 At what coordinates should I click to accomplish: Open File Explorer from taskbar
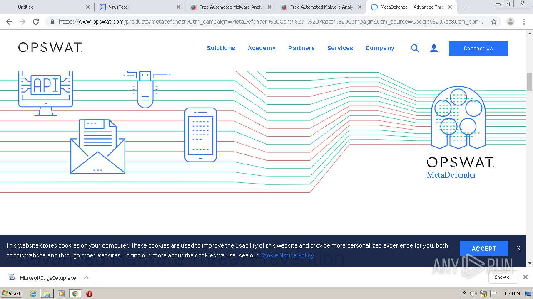click(47, 294)
